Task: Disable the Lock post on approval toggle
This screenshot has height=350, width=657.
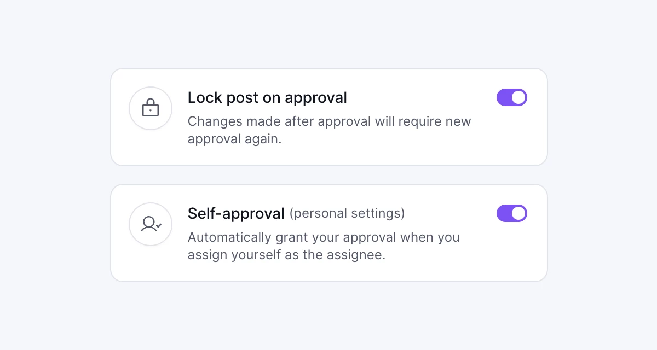Action: click(511, 97)
